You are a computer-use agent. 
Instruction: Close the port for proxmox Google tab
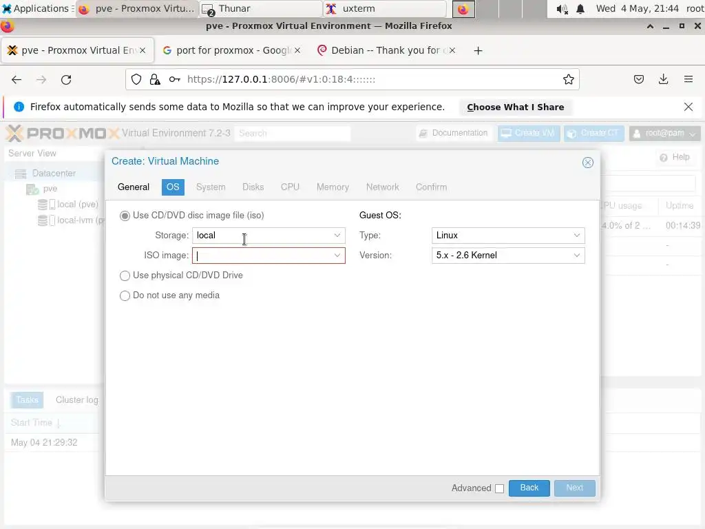click(297, 50)
